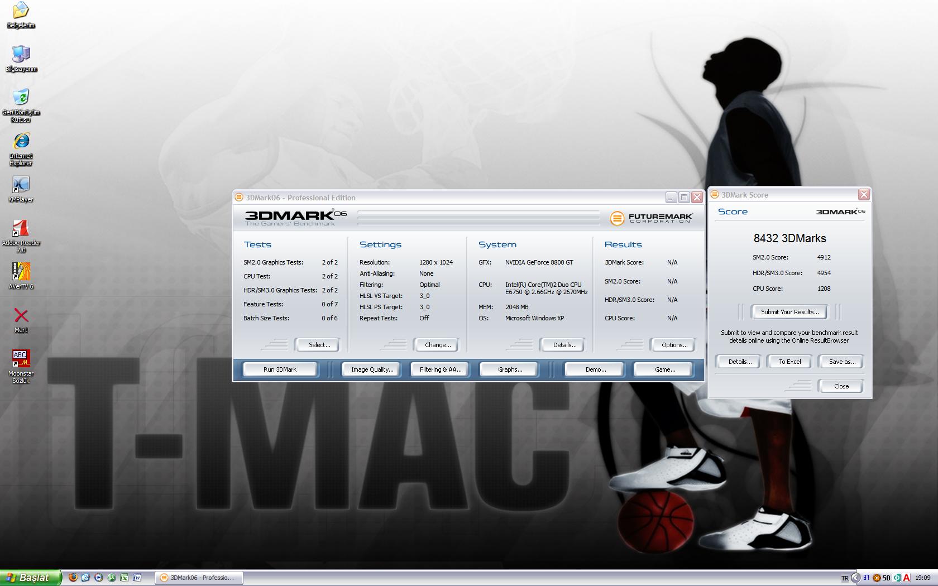Click the taskbar clock showing 19:09

[x=922, y=578]
